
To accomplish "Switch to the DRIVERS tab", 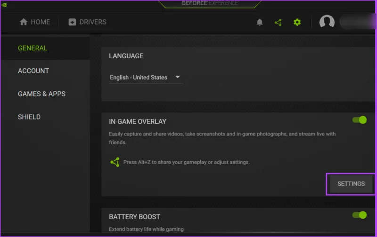I will point(87,22).
